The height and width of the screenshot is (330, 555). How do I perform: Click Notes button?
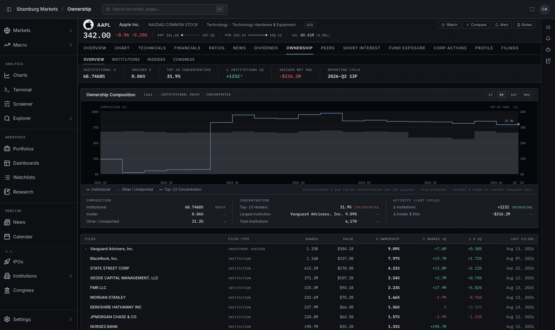click(524, 25)
